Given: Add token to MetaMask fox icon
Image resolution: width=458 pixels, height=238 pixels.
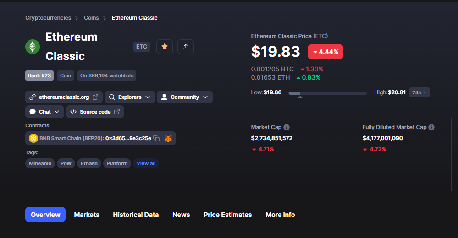Looking at the screenshot, I should (168, 138).
